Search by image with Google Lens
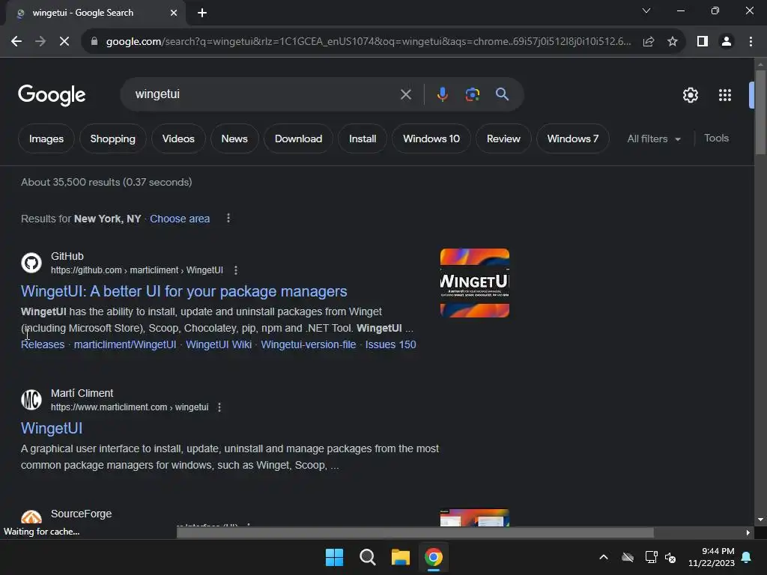Screen dimensions: 767x575 (x=472, y=94)
